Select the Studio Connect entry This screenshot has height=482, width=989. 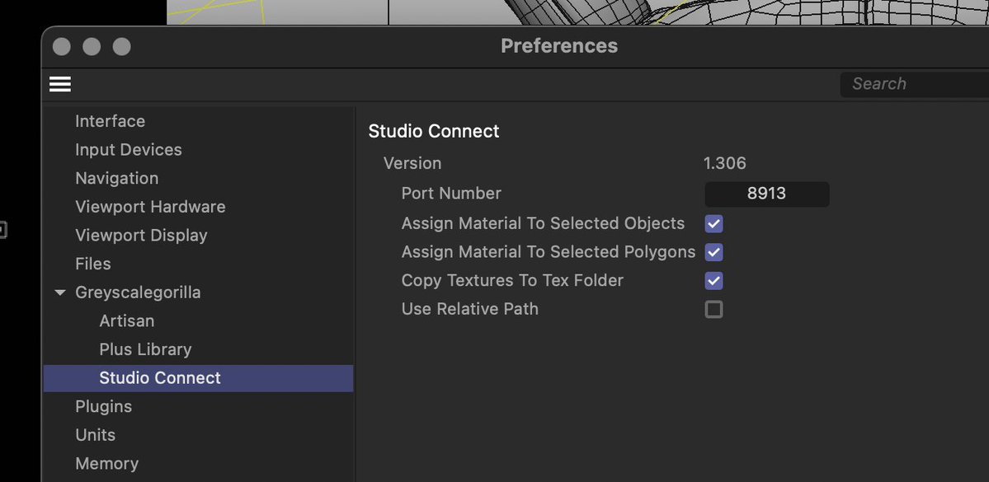pyautogui.click(x=198, y=378)
